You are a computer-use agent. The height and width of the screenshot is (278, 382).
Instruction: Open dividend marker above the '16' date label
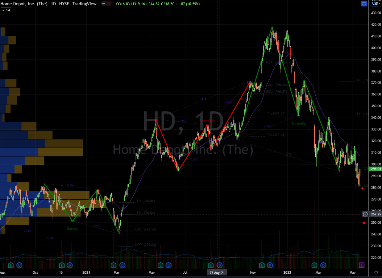(70, 265)
